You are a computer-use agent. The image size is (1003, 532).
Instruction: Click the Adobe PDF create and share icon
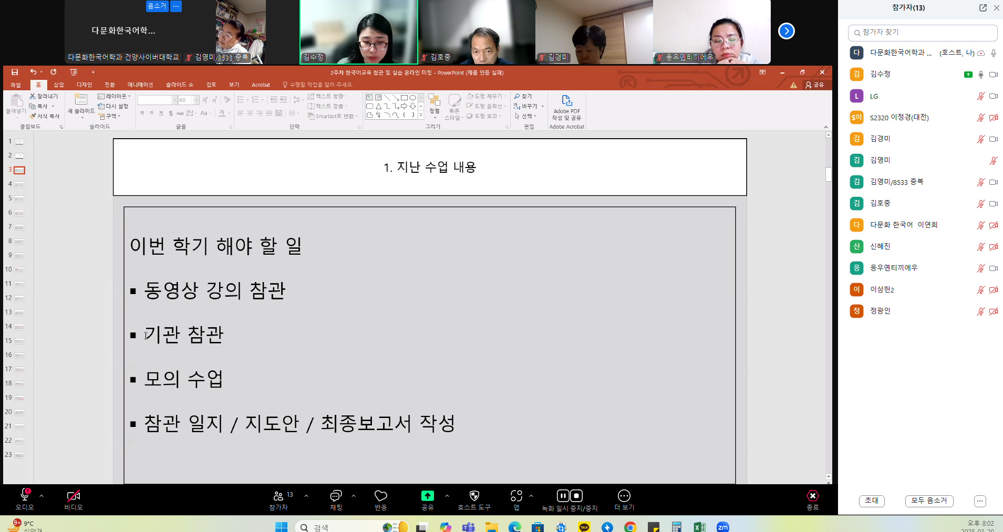click(567, 100)
